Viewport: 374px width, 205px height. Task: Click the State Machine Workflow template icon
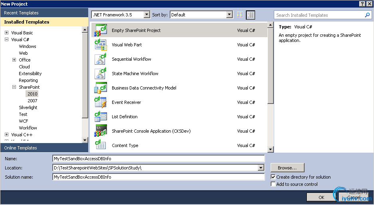[101, 74]
